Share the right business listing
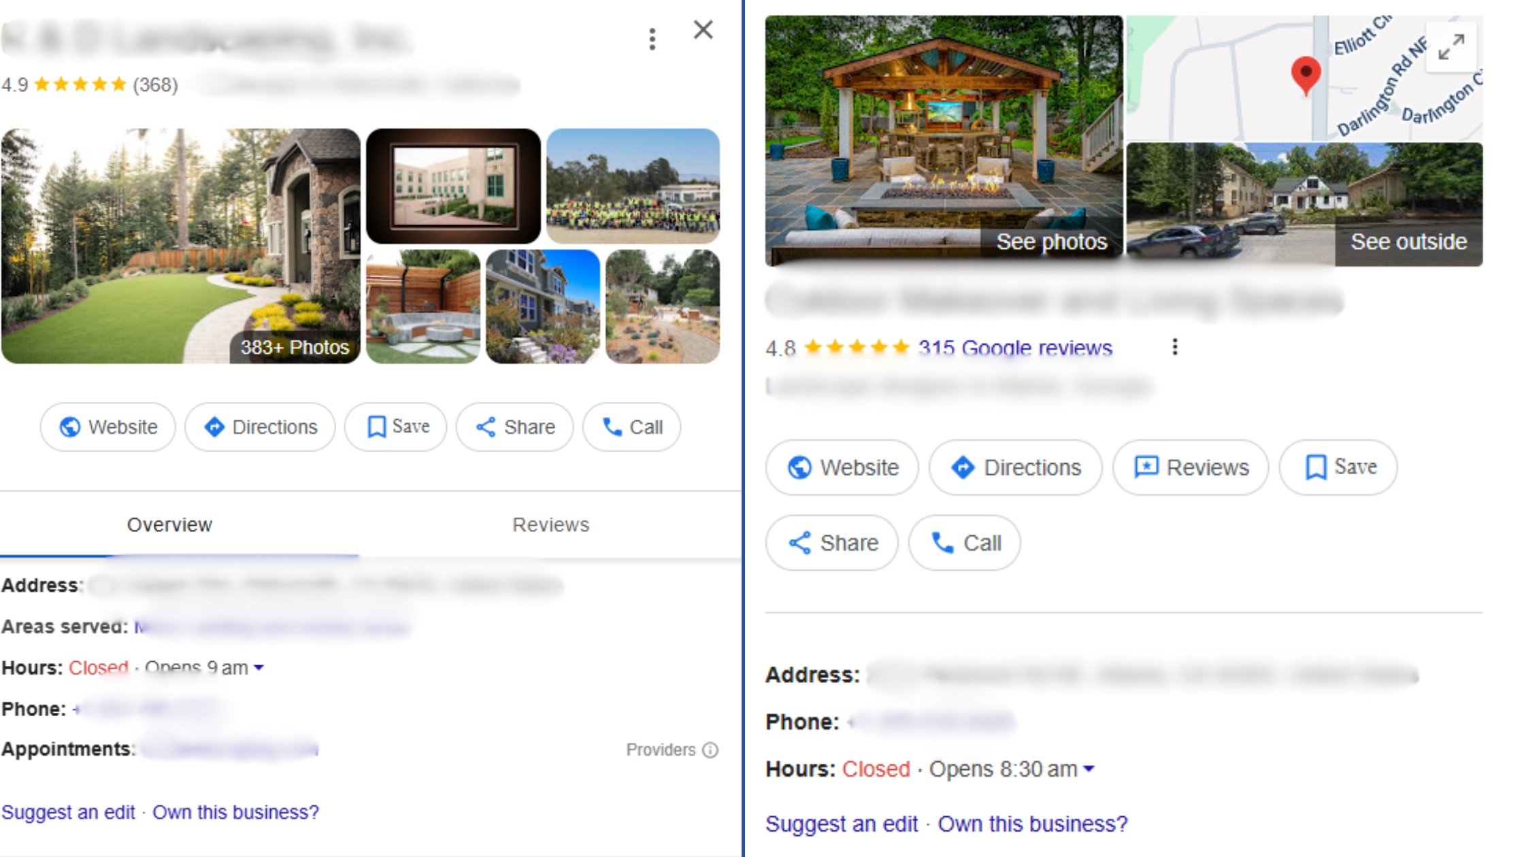This screenshot has height=857, width=1524. (831, 543)
